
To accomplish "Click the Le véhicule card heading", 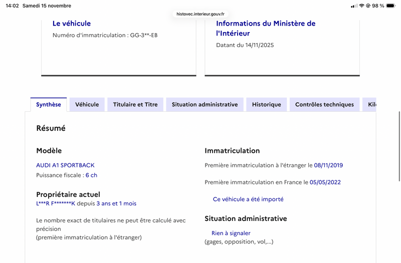I will (x=72, y=24).
